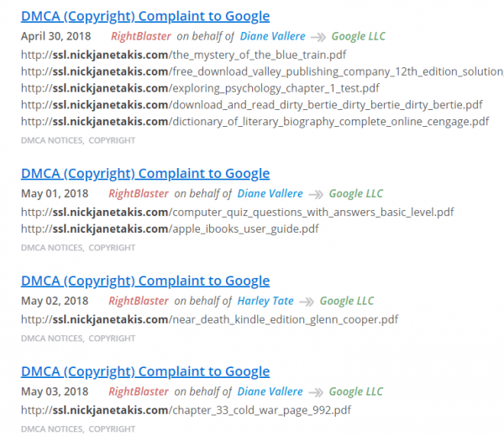Open the April 30, 2018 DMCA Complaint link
Image resolution: width=504 pixels, height=436 pixels.
[145, 17]
